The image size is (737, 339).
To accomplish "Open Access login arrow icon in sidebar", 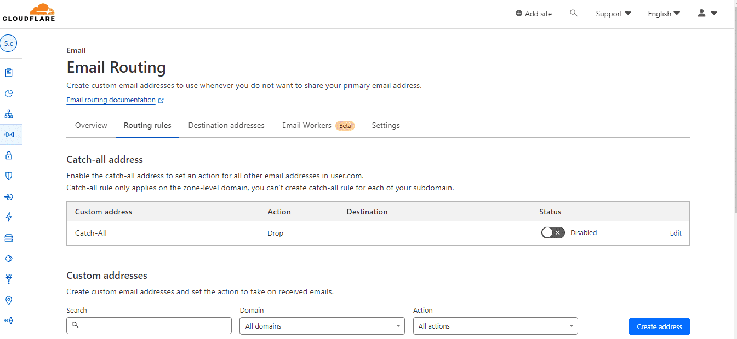I will pyautogui.click(x=9, y=197).
